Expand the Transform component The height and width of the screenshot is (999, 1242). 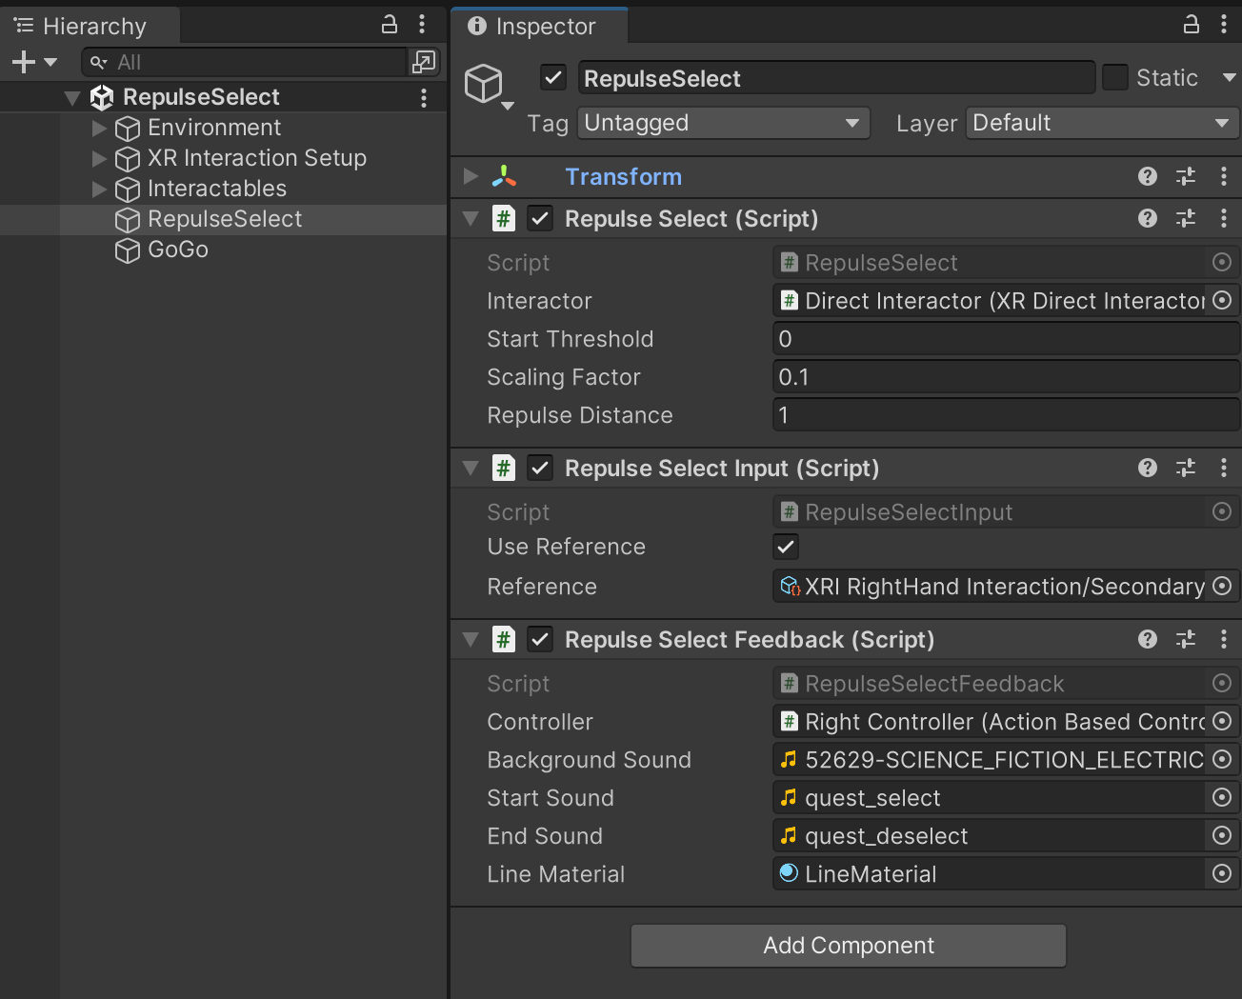point(471,177)
